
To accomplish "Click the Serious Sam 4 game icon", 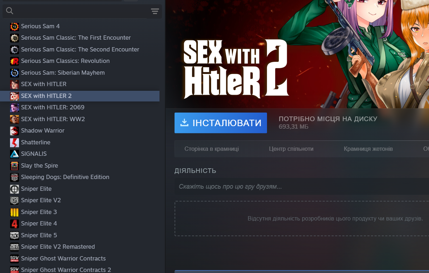I will point(14,26).
